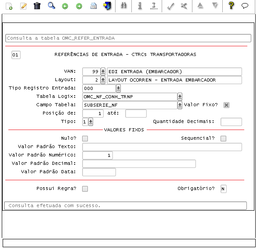Click the trash delete icon
Viewport: 257px width, 249px height.
37,6
